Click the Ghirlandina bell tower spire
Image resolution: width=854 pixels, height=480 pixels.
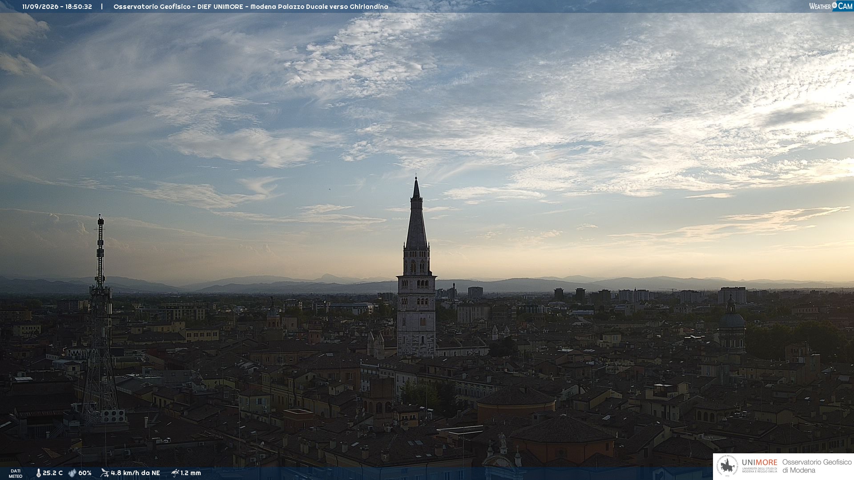pos(416,213)
